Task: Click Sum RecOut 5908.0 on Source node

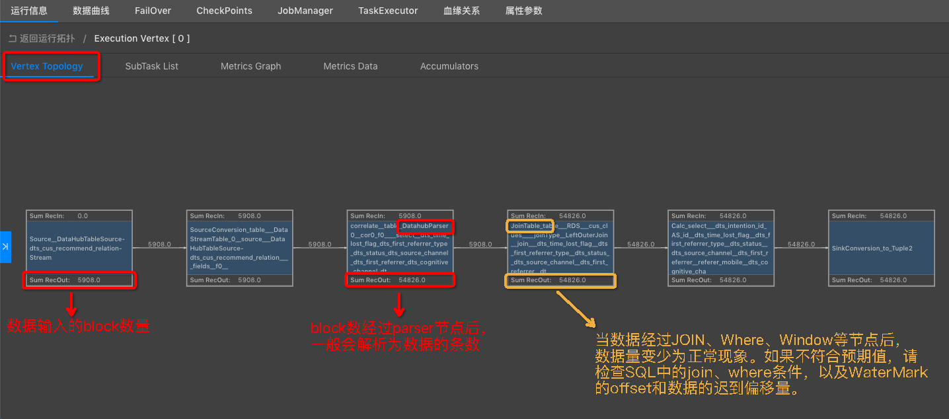Action: [x=79, y=280]
